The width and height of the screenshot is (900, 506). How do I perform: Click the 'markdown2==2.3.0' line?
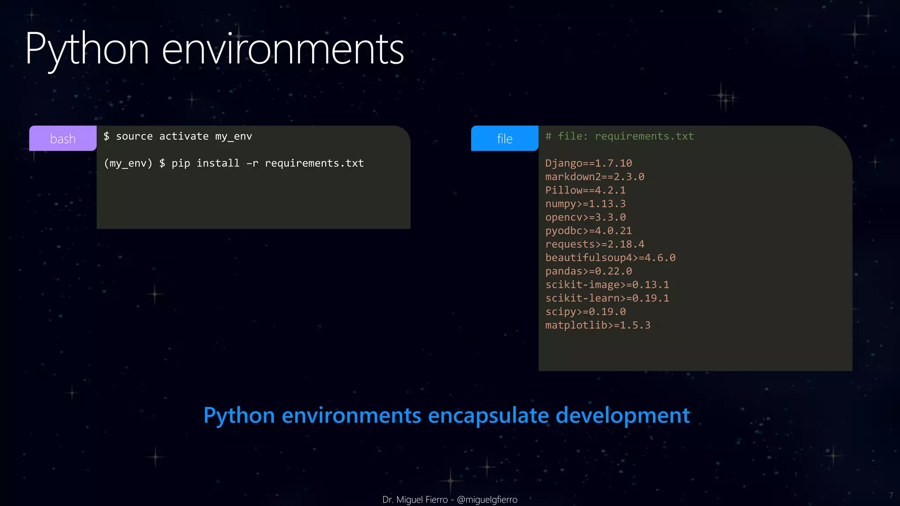[595, 177]
